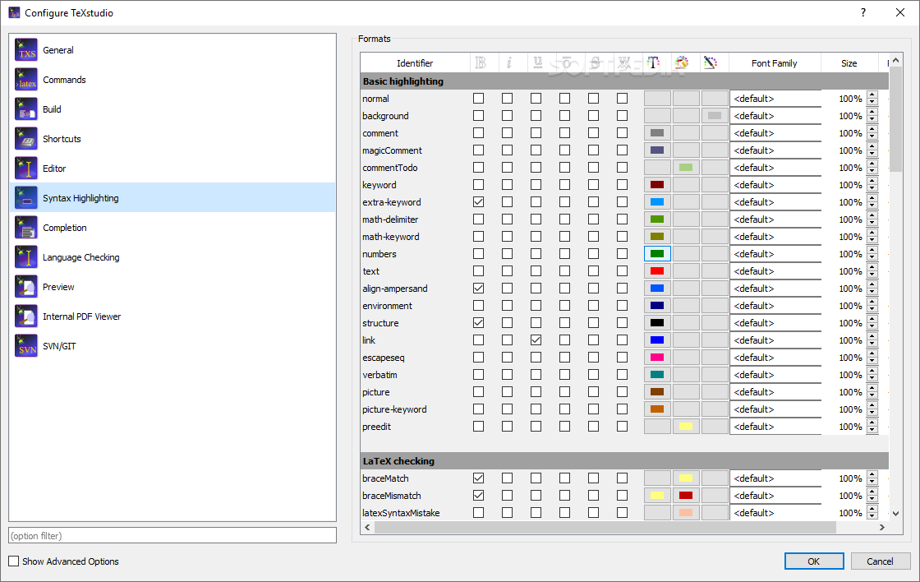The image size is (920, 582).
Task: Open font family dropdown for comment
Action: [x=775, y=133]
